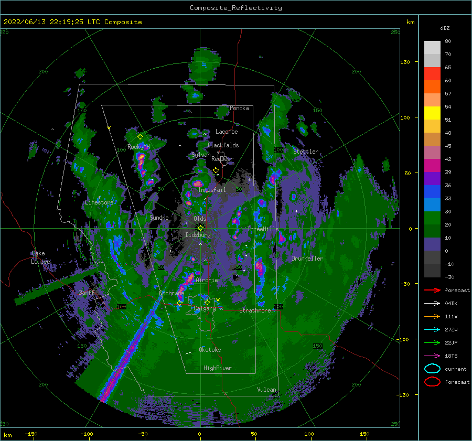Click the Calgary city label
Image resolution: width=472 pixels, height=441 pixels.
point(205,308)
